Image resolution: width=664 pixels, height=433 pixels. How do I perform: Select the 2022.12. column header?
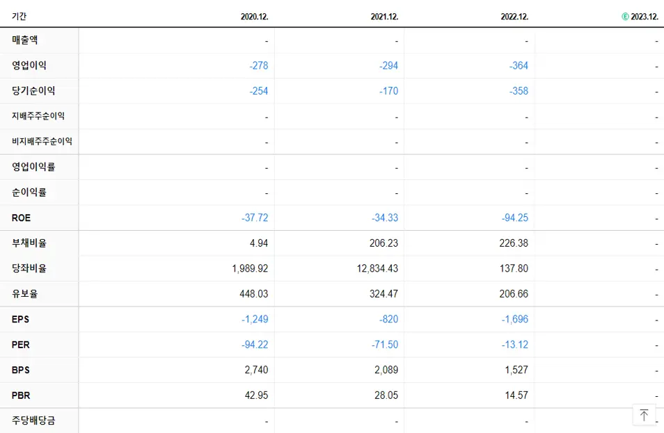pos(514,17)
